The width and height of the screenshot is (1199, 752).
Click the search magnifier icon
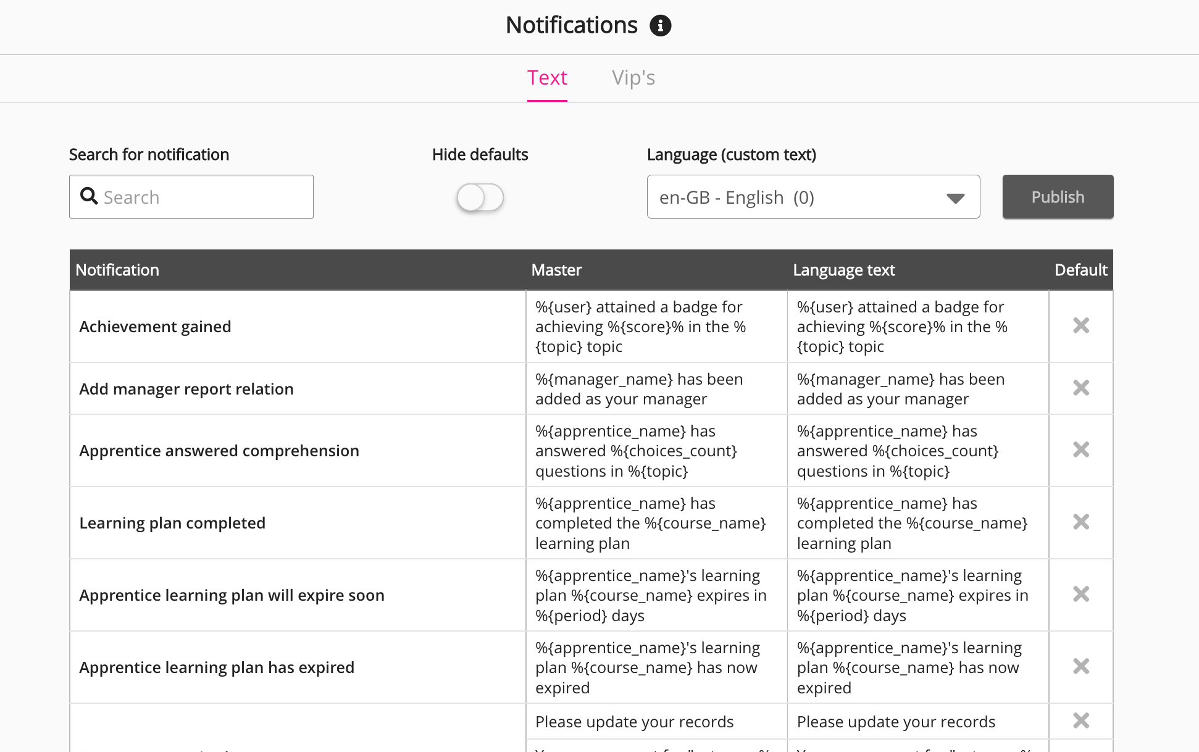tap(89, 196)
